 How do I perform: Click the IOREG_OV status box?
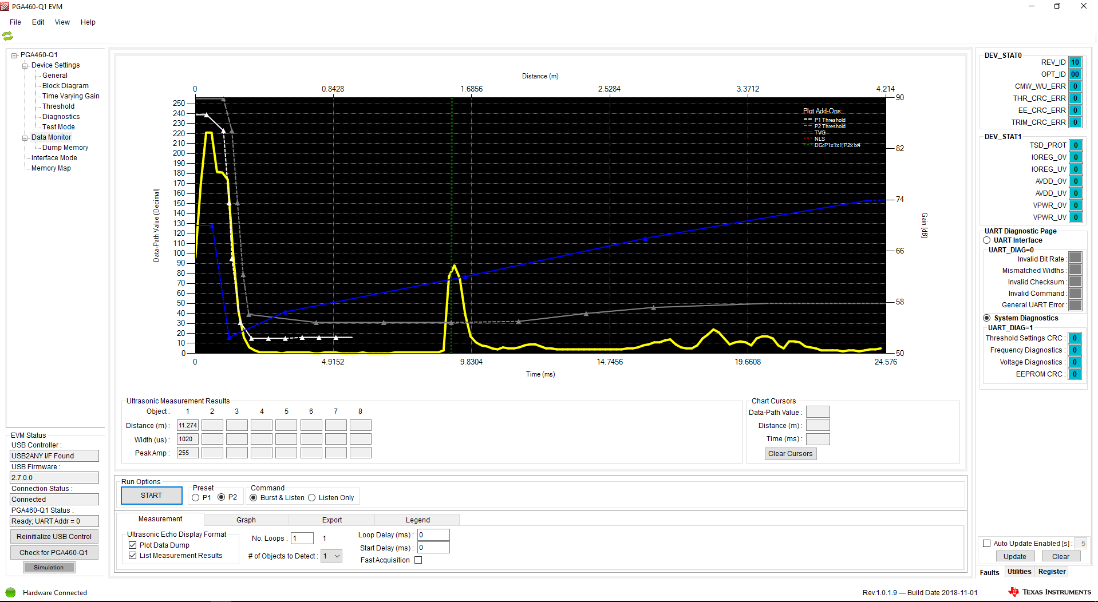1076,157
